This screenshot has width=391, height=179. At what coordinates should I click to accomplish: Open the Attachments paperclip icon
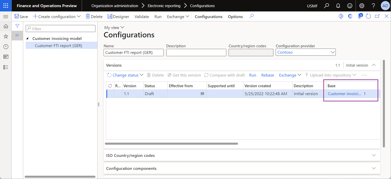pos(360,16)
